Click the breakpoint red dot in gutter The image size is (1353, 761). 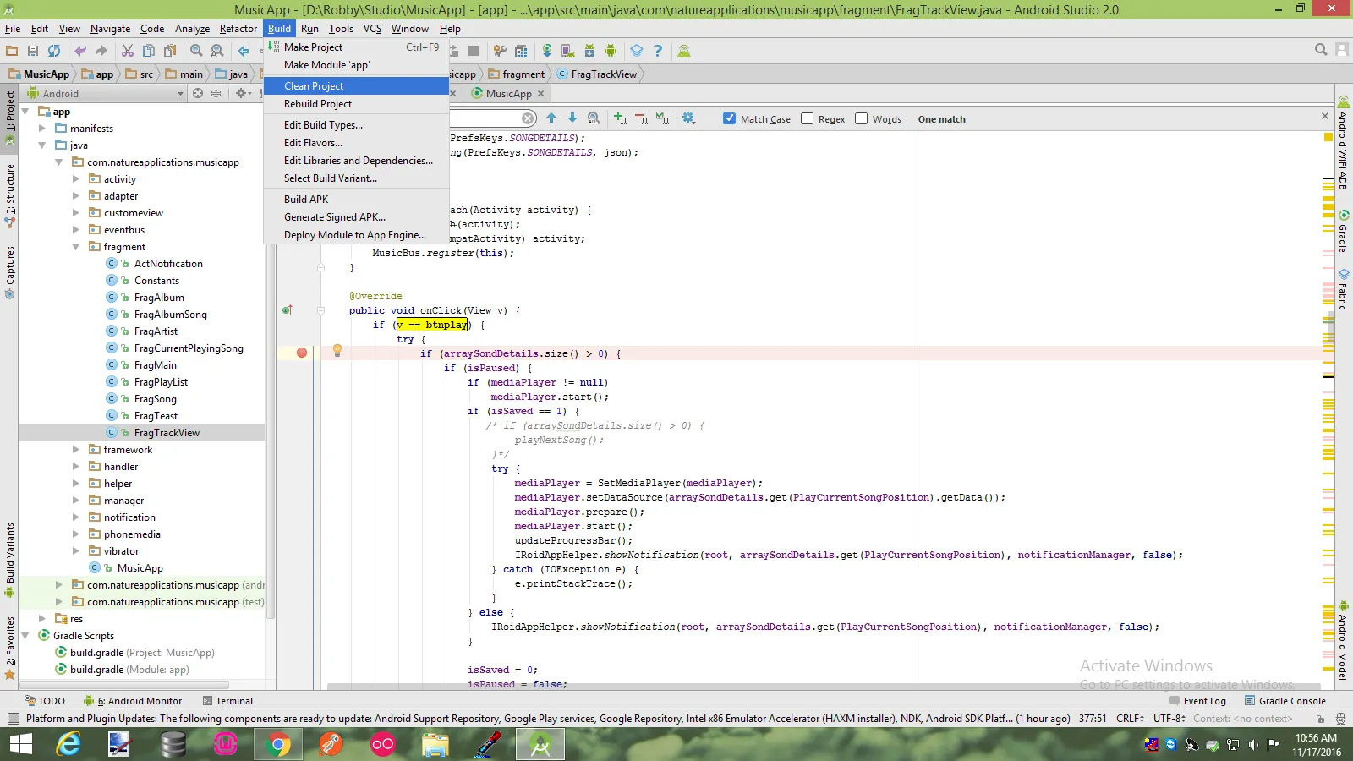(302, 353)
